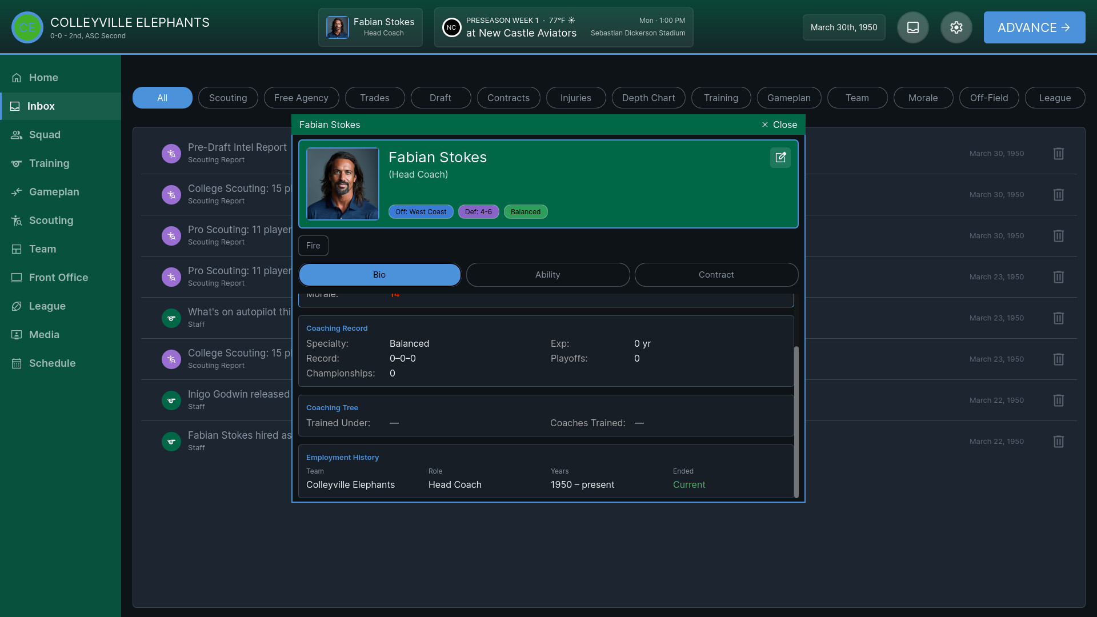Open the What's on autopilot message
Screen dimensions: 1097x617
click(x=239, y=318)
